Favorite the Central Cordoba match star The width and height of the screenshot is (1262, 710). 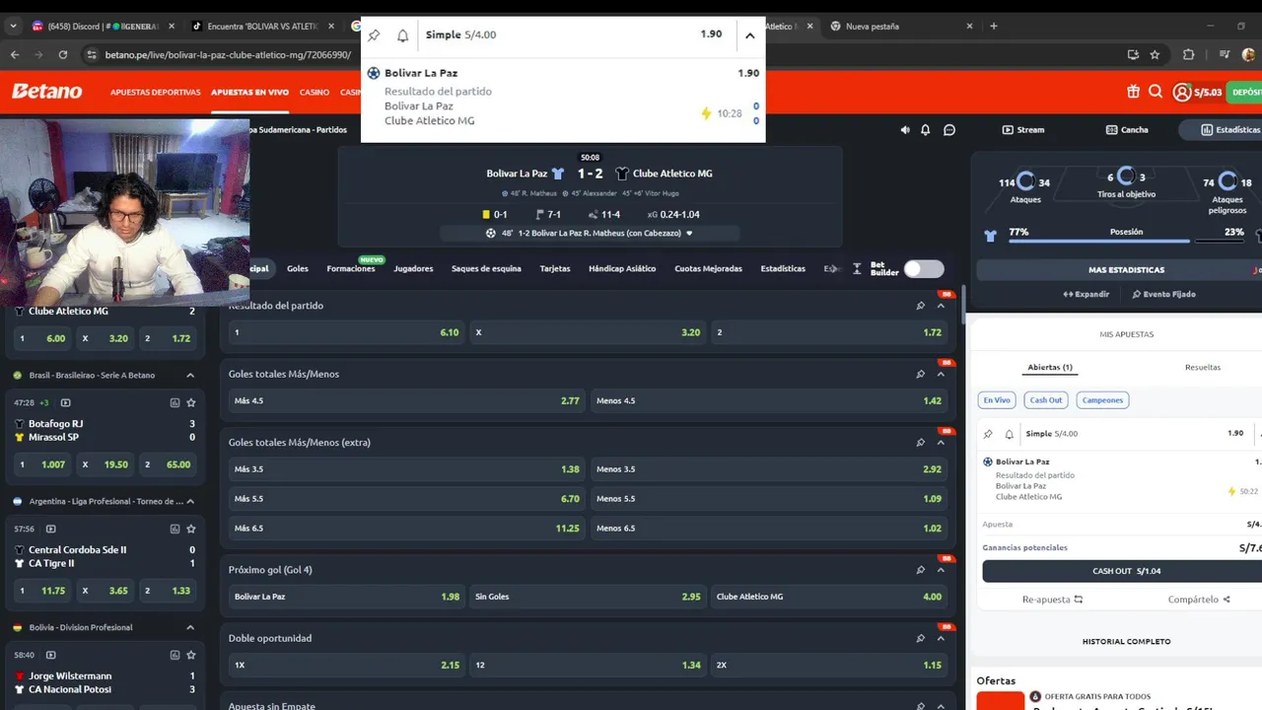[x=191, y=529]
